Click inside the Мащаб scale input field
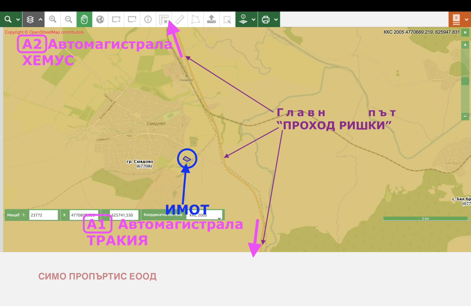Screen dimensions: 471x306 point(44,215)
